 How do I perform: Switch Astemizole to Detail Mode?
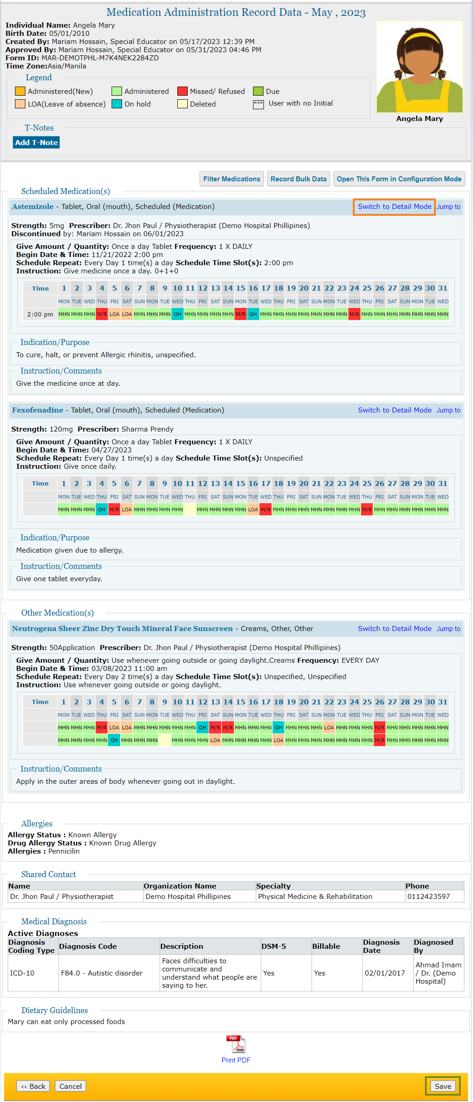coord(395,207)
